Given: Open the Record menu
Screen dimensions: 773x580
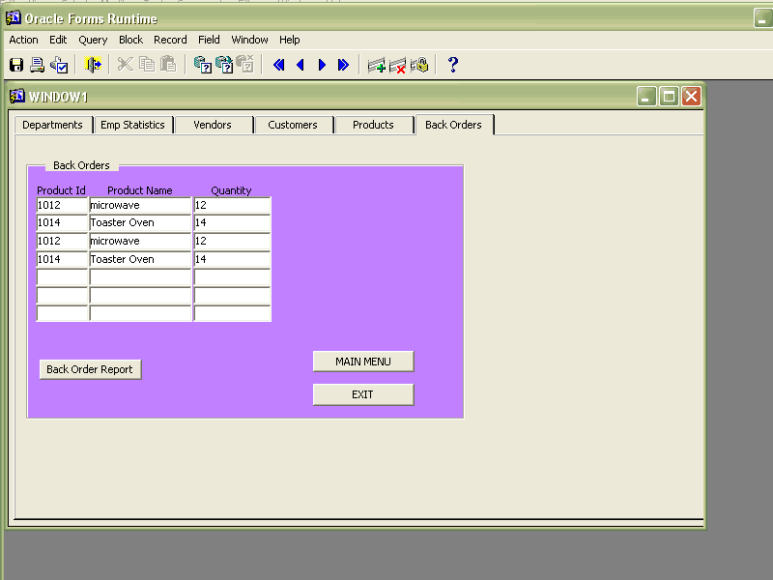Looking at the screenshot, I should tap(170, 40).
